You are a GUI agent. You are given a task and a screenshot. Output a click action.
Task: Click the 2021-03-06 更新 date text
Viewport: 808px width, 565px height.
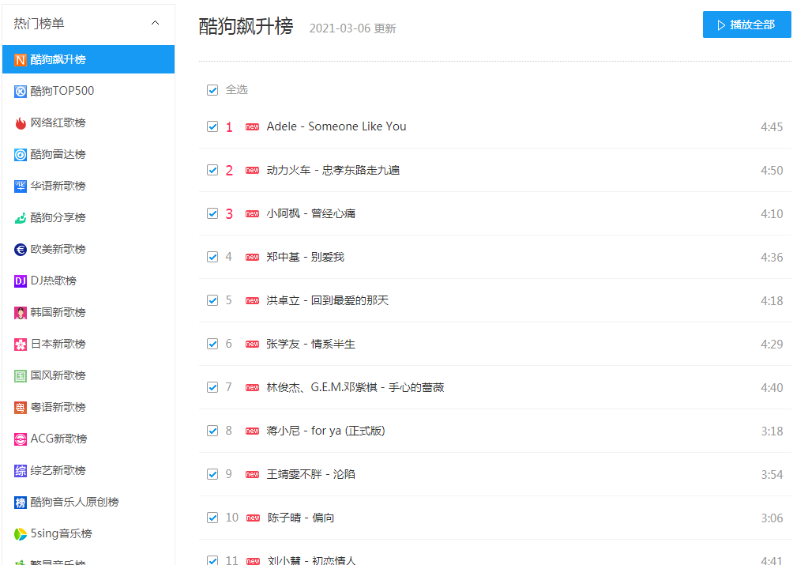[x=352, y=28]
